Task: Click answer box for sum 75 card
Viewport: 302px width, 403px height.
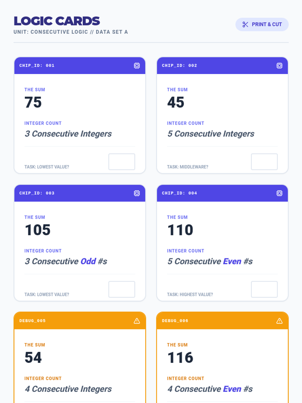Action: pyautogui.click(x=122, y=162)
